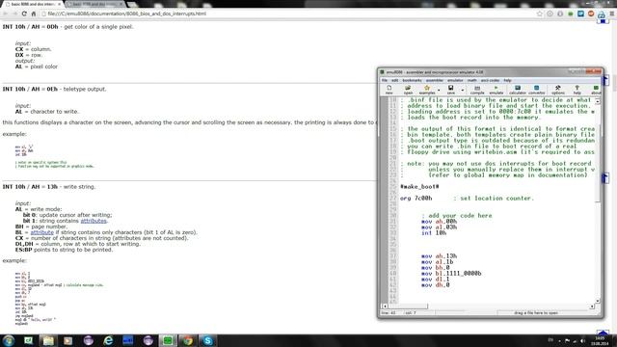
Task: Open File Explorer from the taskbar
Action: (x=48, y=340)
